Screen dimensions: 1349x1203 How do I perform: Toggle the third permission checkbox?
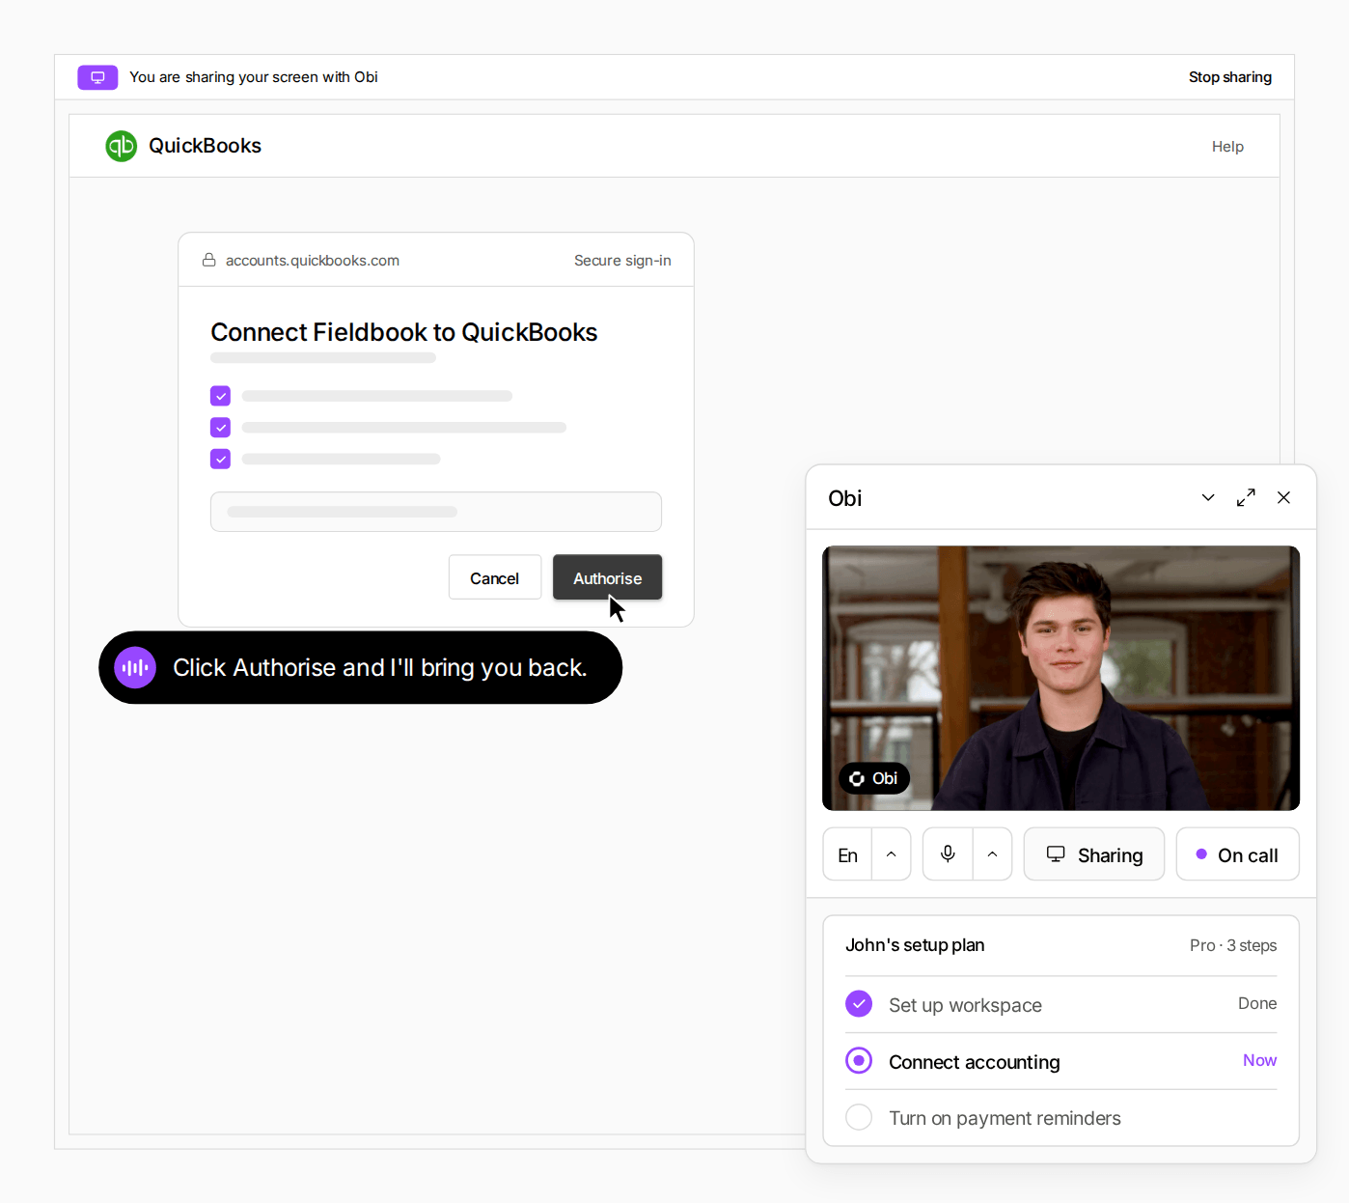(221, 459)
